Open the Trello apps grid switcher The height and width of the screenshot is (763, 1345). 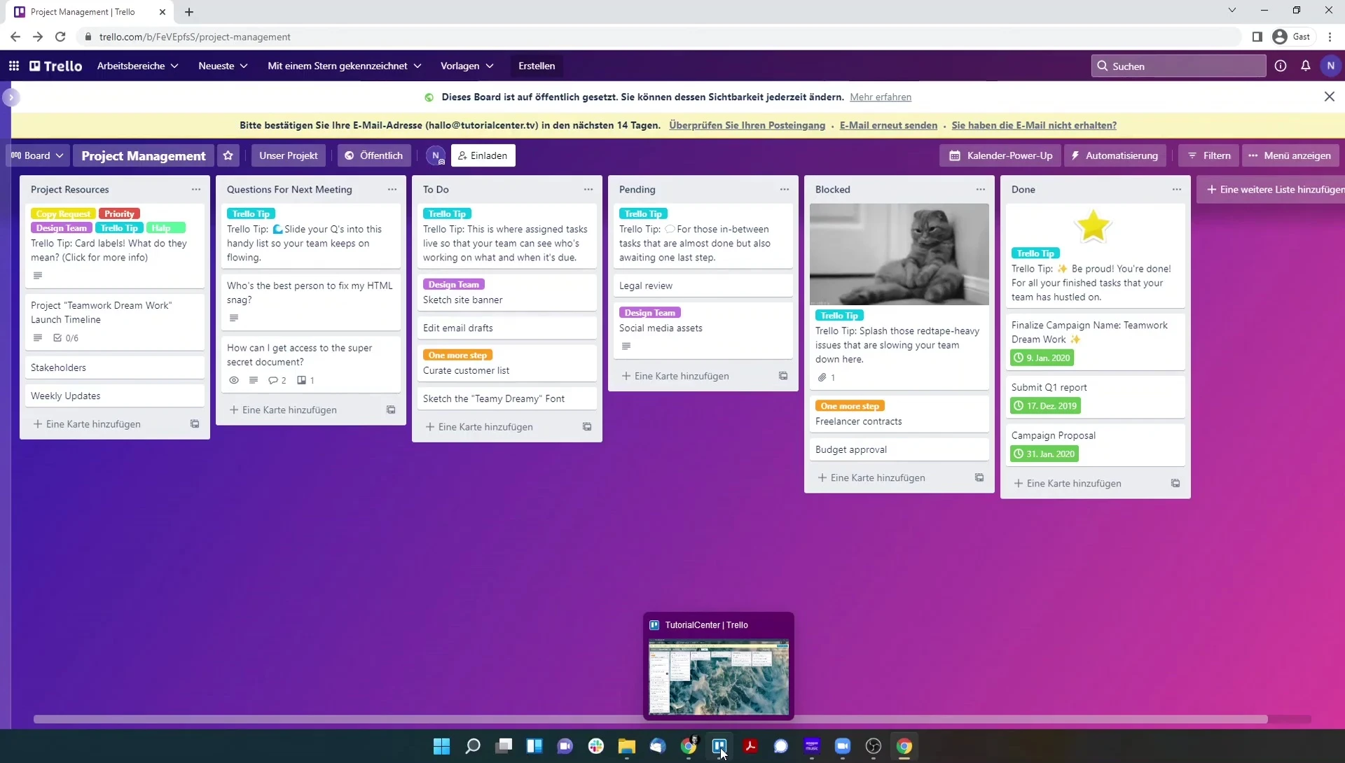(x=14, y=66)
